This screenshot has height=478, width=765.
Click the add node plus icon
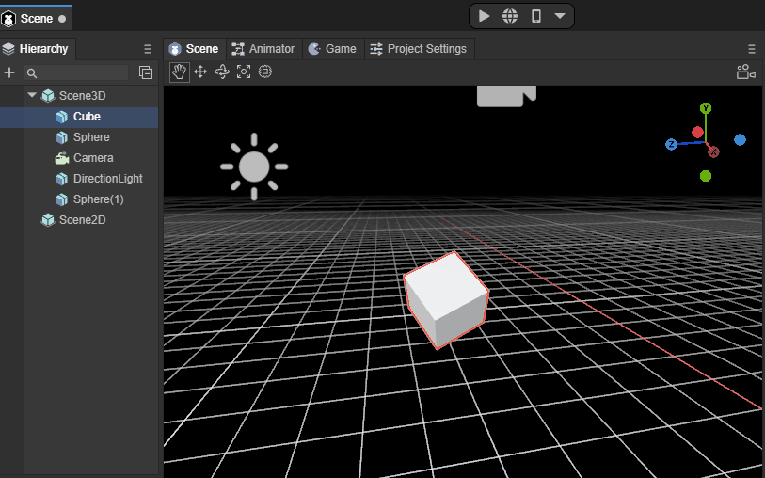9,72
